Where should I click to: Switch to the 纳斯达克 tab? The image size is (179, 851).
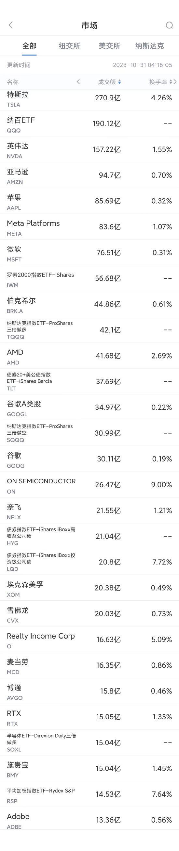149,46
